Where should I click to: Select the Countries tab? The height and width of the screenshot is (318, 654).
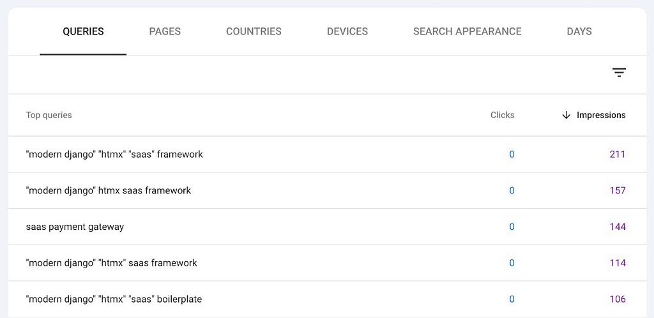point(254,31)
